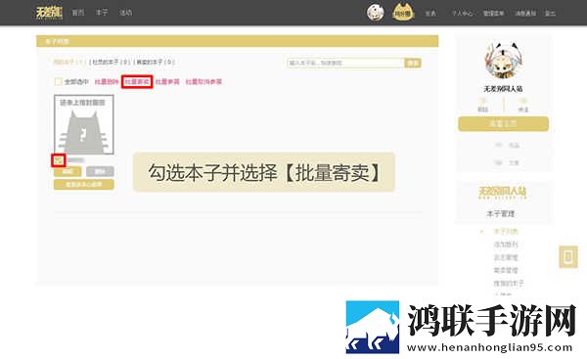Open the 本子管理 sidebar section
The image size is (587, 359).
point(501,214)
